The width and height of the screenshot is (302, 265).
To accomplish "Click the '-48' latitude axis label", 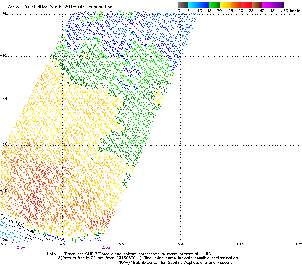I will pyautogui.click(x=4, y=191).
